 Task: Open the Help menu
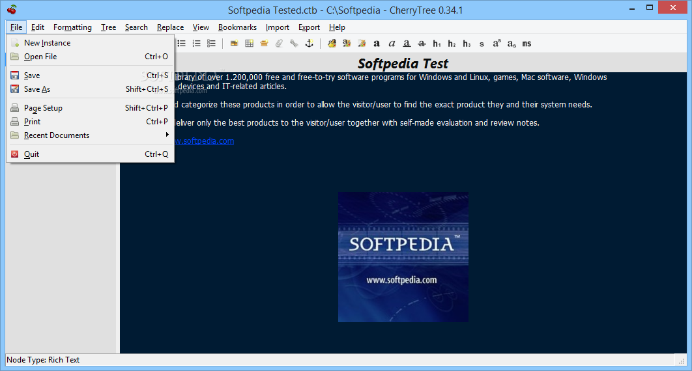(x=337, y=27)
